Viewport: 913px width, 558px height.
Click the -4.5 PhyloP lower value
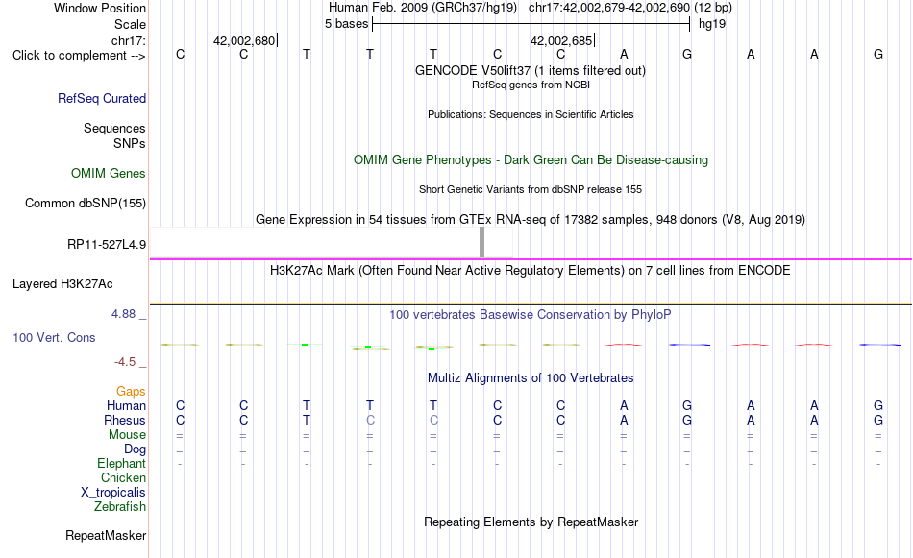[125, 362]
